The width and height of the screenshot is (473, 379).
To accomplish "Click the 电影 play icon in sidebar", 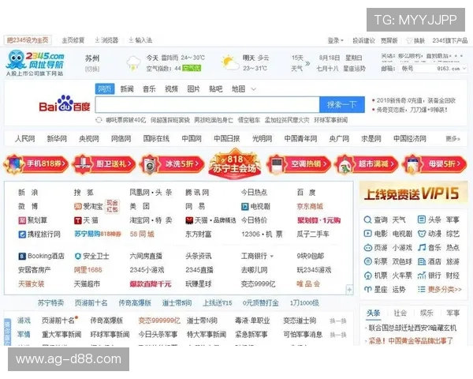I will (x=367, y=234).
